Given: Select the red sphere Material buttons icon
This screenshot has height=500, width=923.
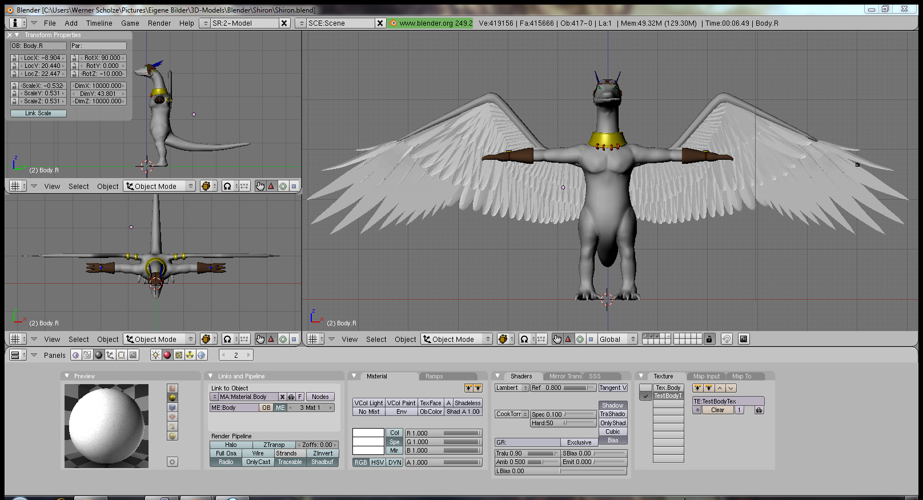Looking at the screenshot, I should pyautogui.click(x=167, y=355).
